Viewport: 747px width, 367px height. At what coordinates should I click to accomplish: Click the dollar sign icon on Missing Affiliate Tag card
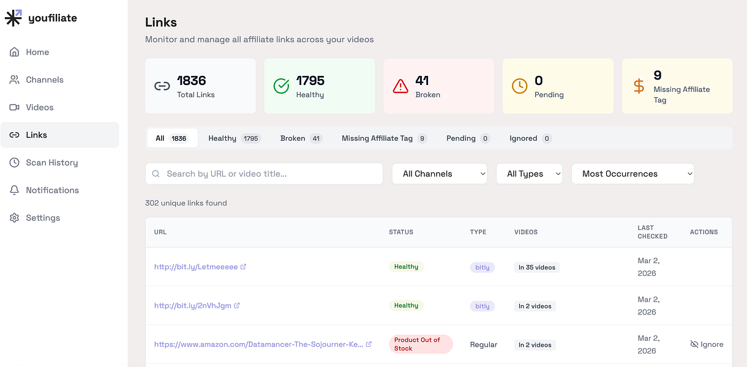(x=639, y=86)
